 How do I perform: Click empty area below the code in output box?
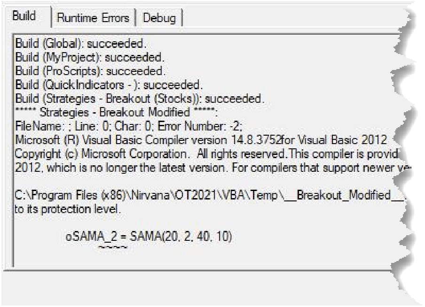click(x=203, y=259)
